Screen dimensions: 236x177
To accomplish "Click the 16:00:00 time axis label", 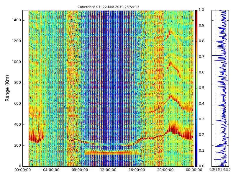I will pyautogui.click(x=137, y=170).
